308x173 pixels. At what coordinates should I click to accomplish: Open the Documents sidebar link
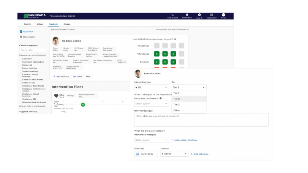[29, 37]
